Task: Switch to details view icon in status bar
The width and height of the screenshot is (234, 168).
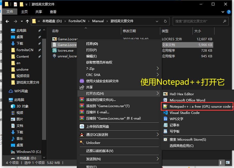Action: (x=222, y=163)
